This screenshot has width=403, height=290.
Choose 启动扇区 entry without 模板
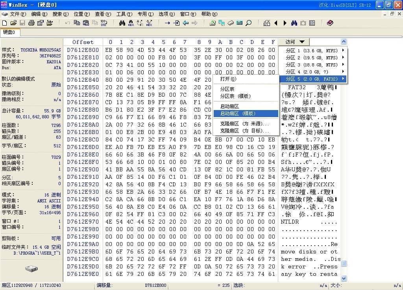246,106
